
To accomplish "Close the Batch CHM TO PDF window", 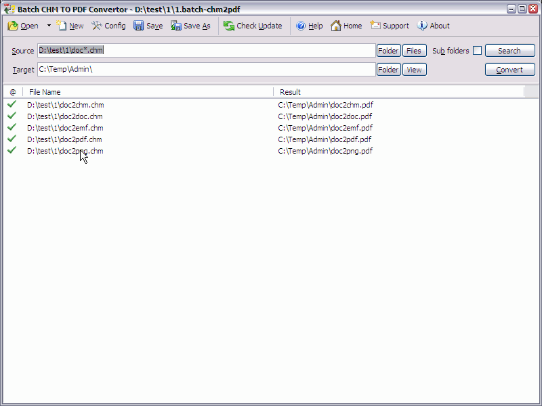I will 533,9.
